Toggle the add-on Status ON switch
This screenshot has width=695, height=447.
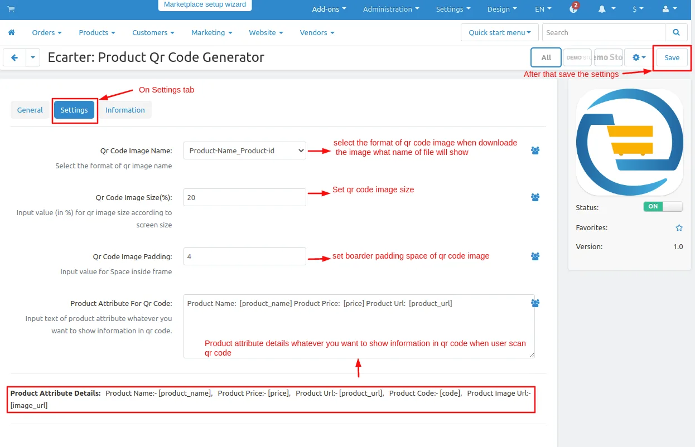point(663,207)
